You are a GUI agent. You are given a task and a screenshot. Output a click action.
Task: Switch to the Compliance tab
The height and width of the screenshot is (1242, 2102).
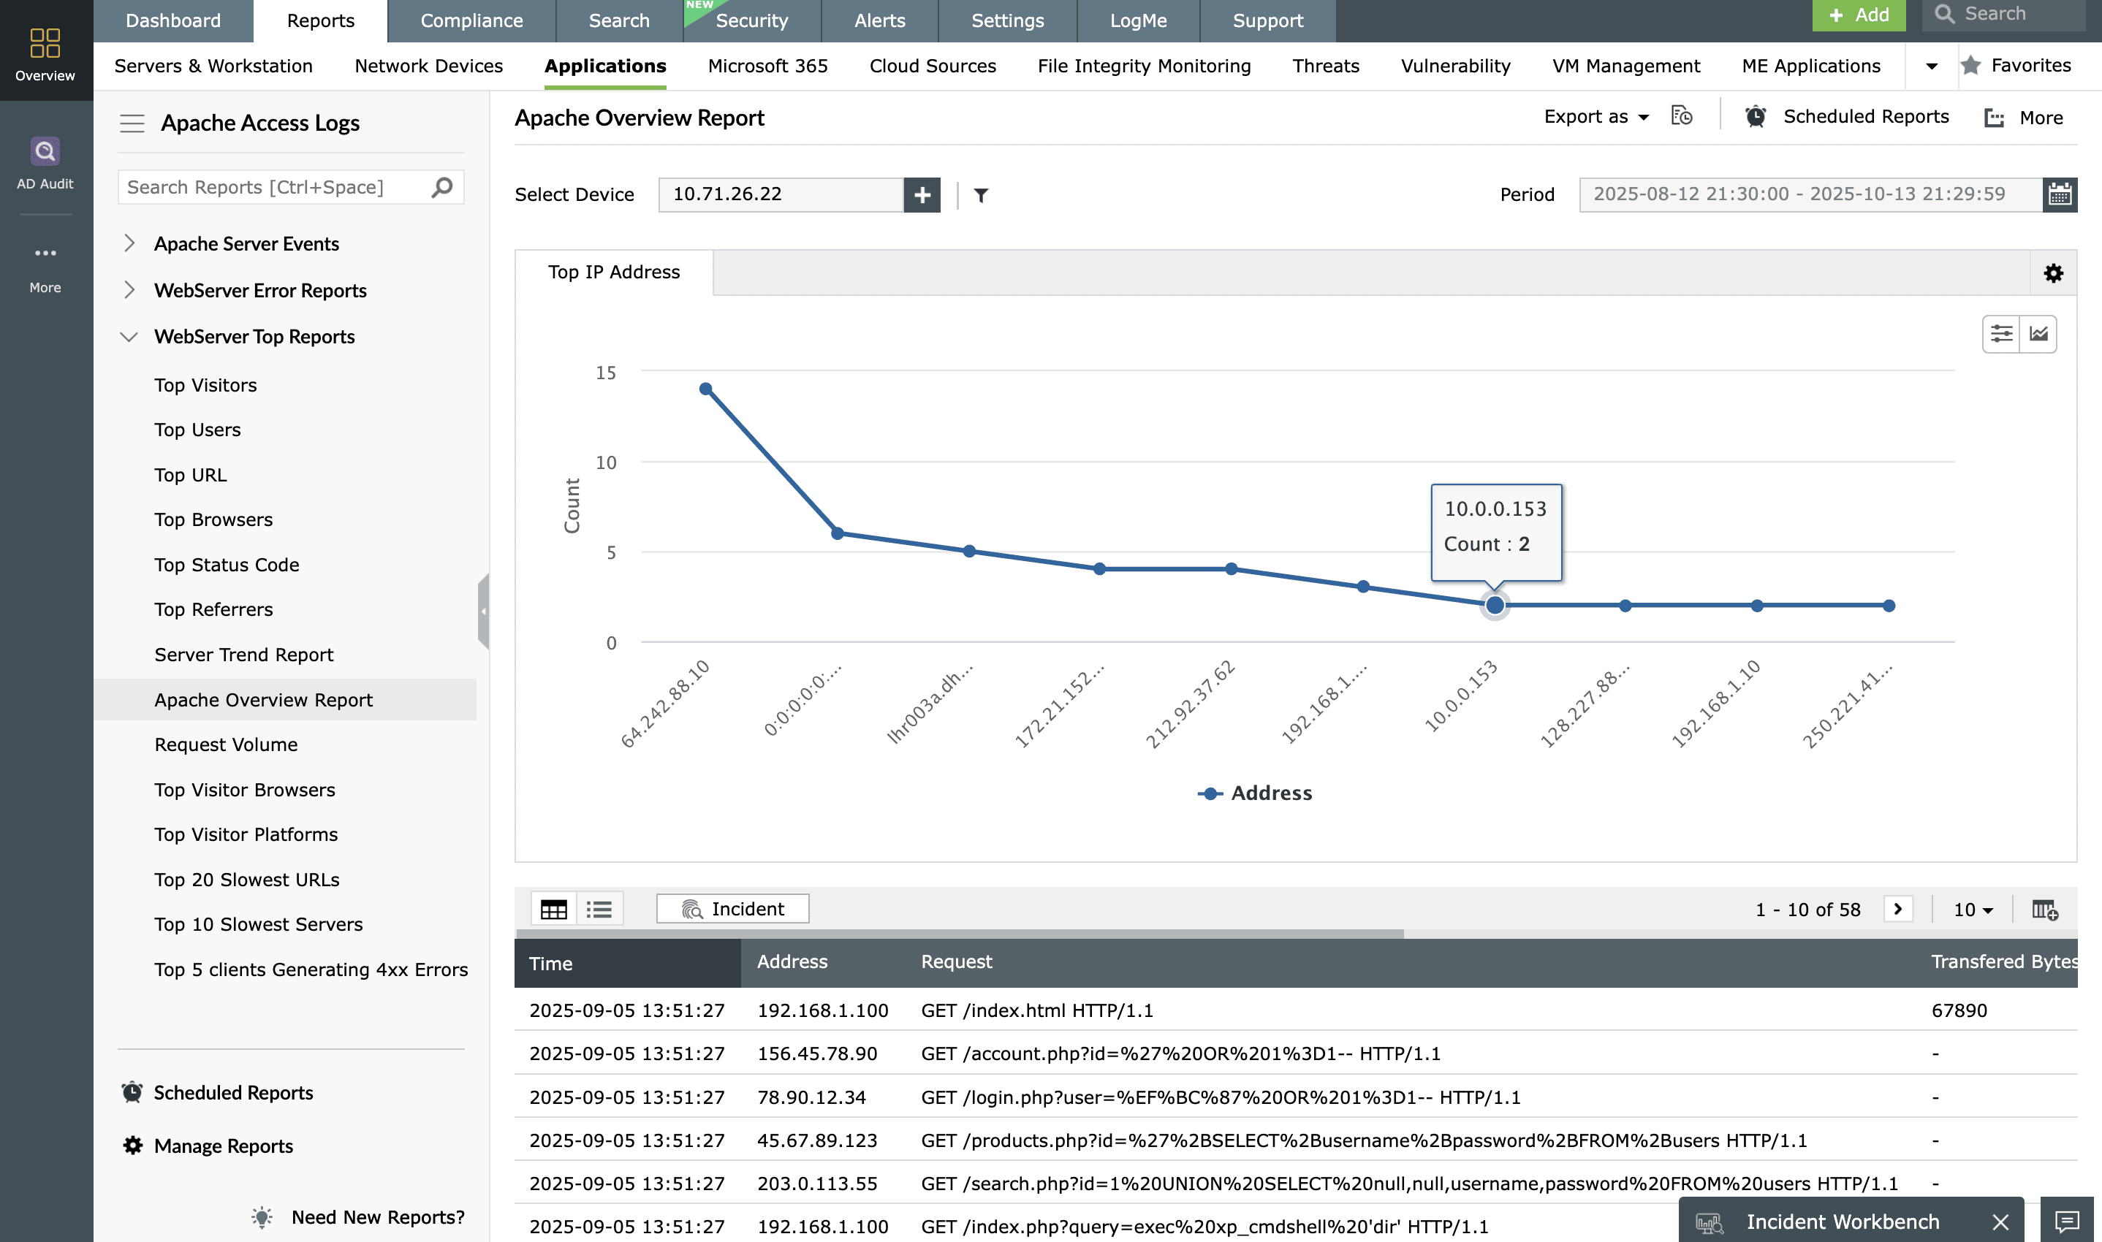471,20
